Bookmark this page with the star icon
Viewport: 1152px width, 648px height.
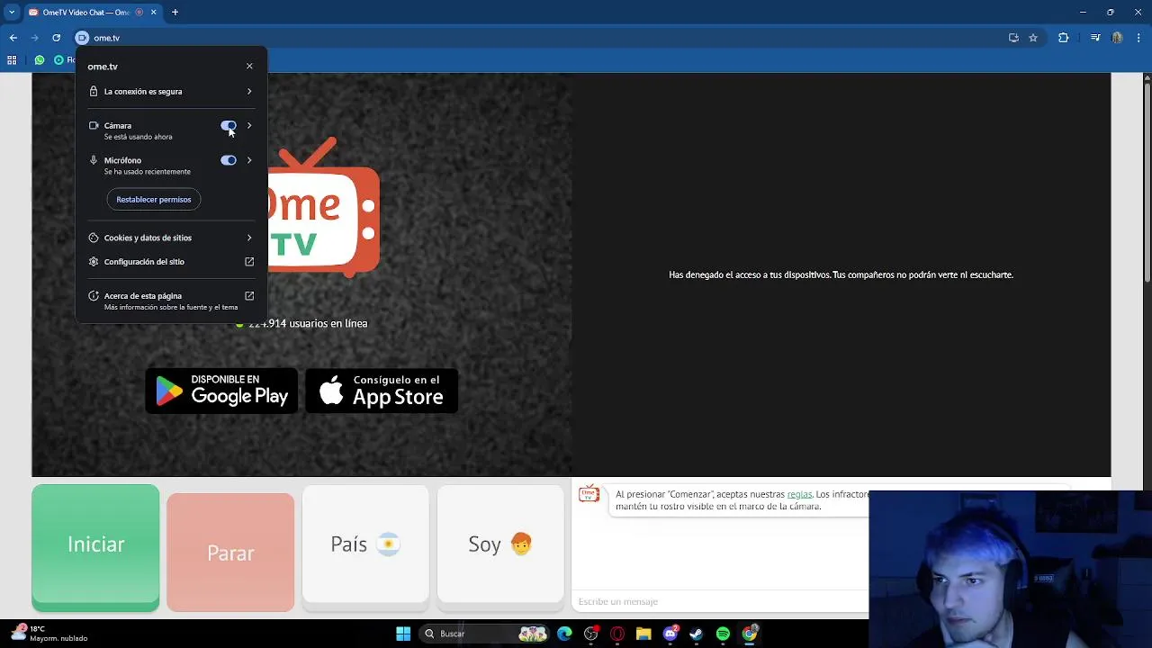point(1033,38)
